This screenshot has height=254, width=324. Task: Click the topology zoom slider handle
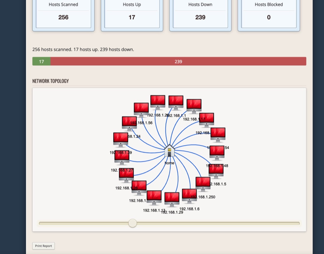coord(133,223)
